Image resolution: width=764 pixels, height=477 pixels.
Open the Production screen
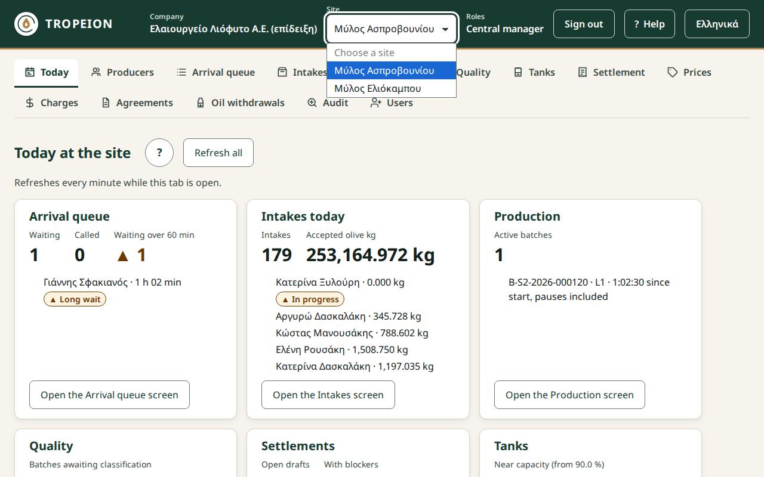tap(569, 395)
